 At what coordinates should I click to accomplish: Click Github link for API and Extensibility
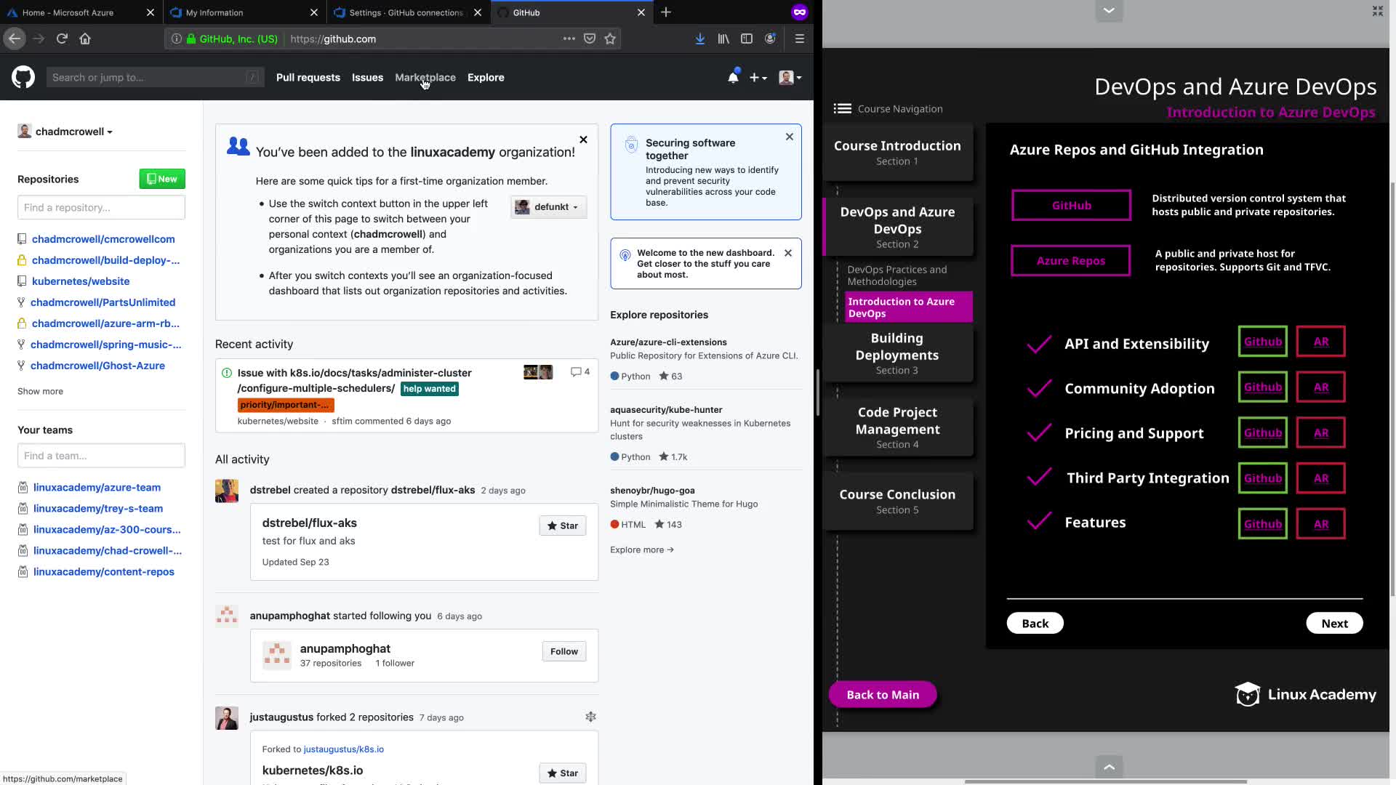pos(1262,342)
